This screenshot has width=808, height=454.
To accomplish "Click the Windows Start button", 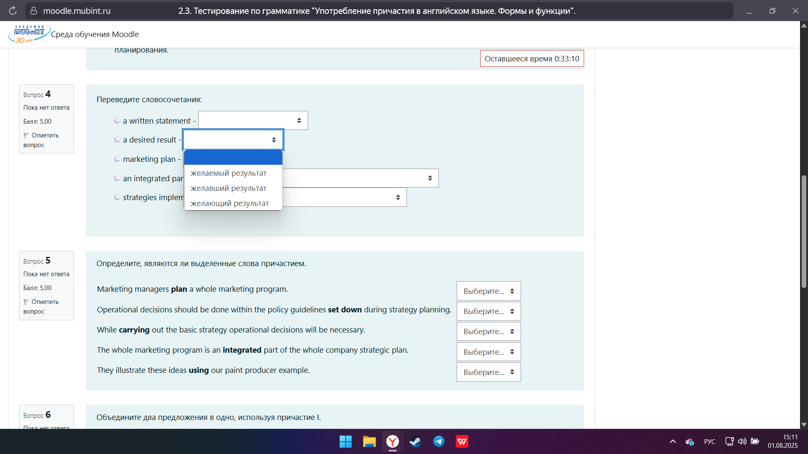I will 346,441.
